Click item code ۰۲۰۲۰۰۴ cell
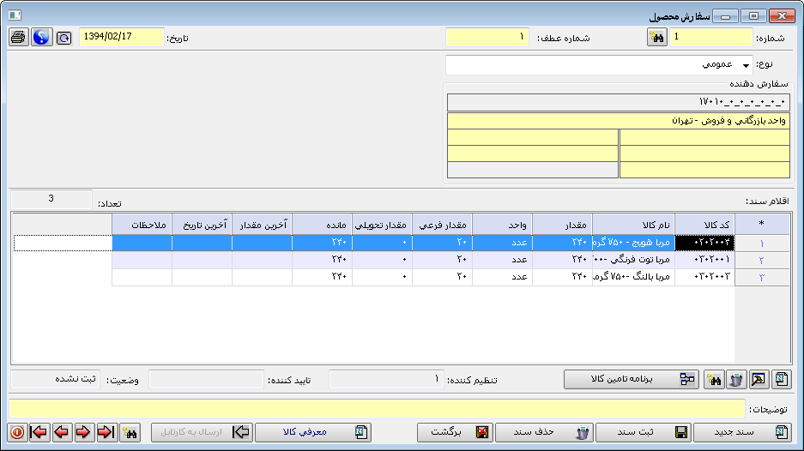Image resolution: width=804 pixels, height=451 pixels. tap(704, 243)
